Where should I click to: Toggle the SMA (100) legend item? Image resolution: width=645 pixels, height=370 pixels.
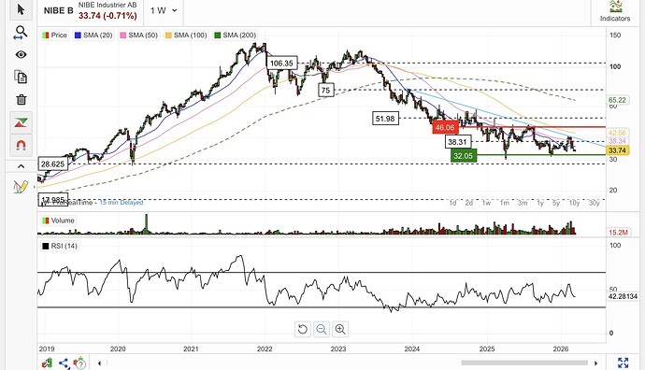pyautogui.click(x=186, y=36)
